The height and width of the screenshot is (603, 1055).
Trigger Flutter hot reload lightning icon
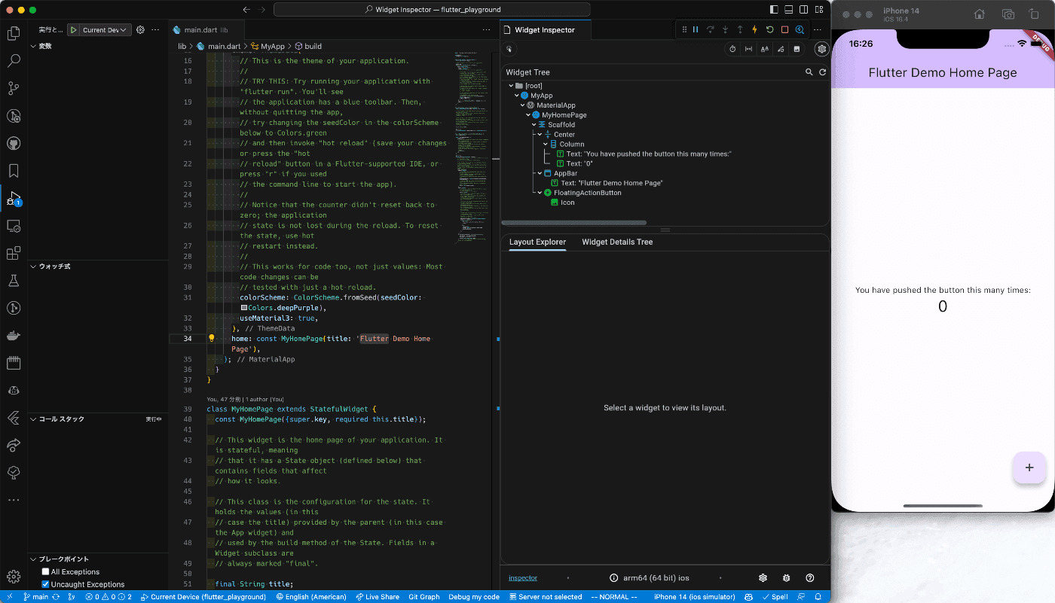[x=754, y=30]
